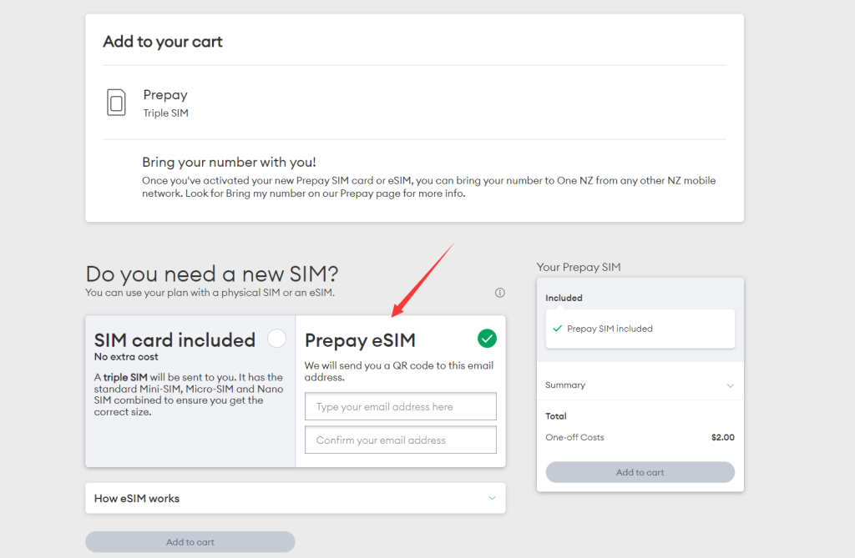Click the Add to your cart heading
The height and width of the screenshot is (558, 855).
pyautogui.click(x=163, y=42)
